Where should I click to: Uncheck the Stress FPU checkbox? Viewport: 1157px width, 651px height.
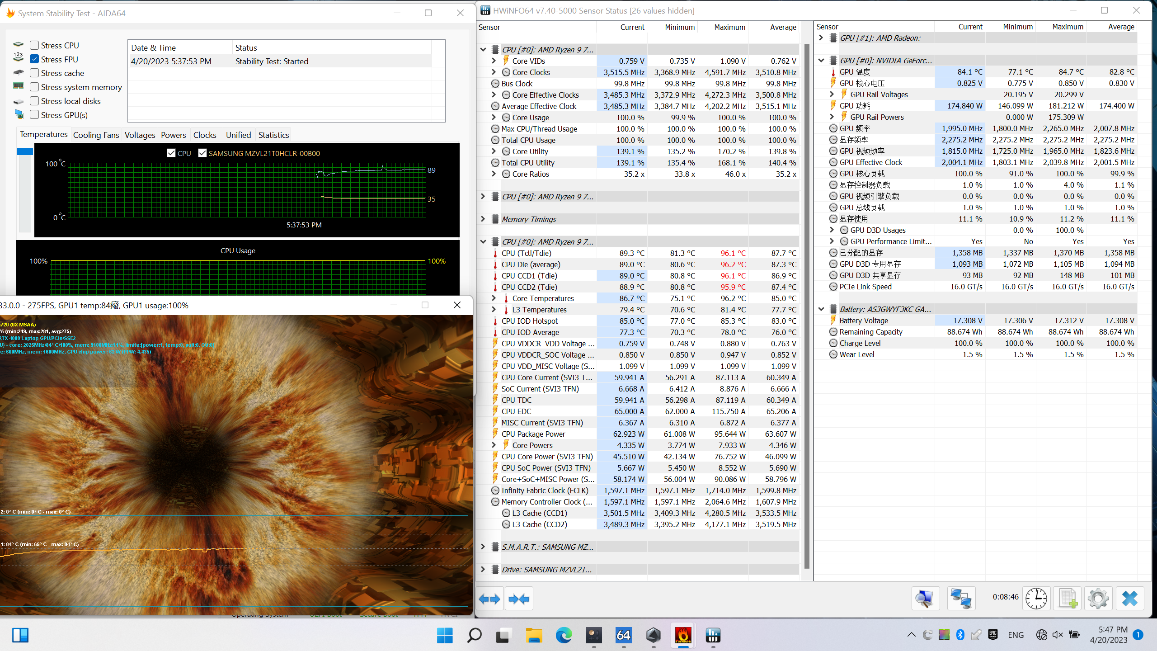pos(34,59)
